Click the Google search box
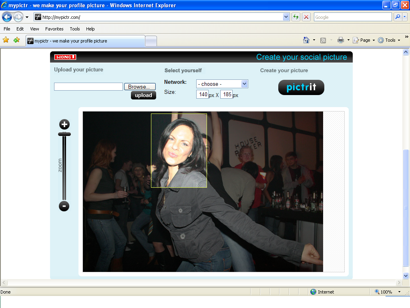 tap(352, 17)
